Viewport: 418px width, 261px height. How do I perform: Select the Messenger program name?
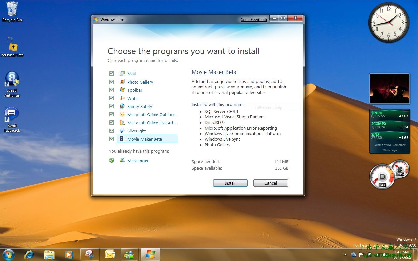(x=138, y=161)
